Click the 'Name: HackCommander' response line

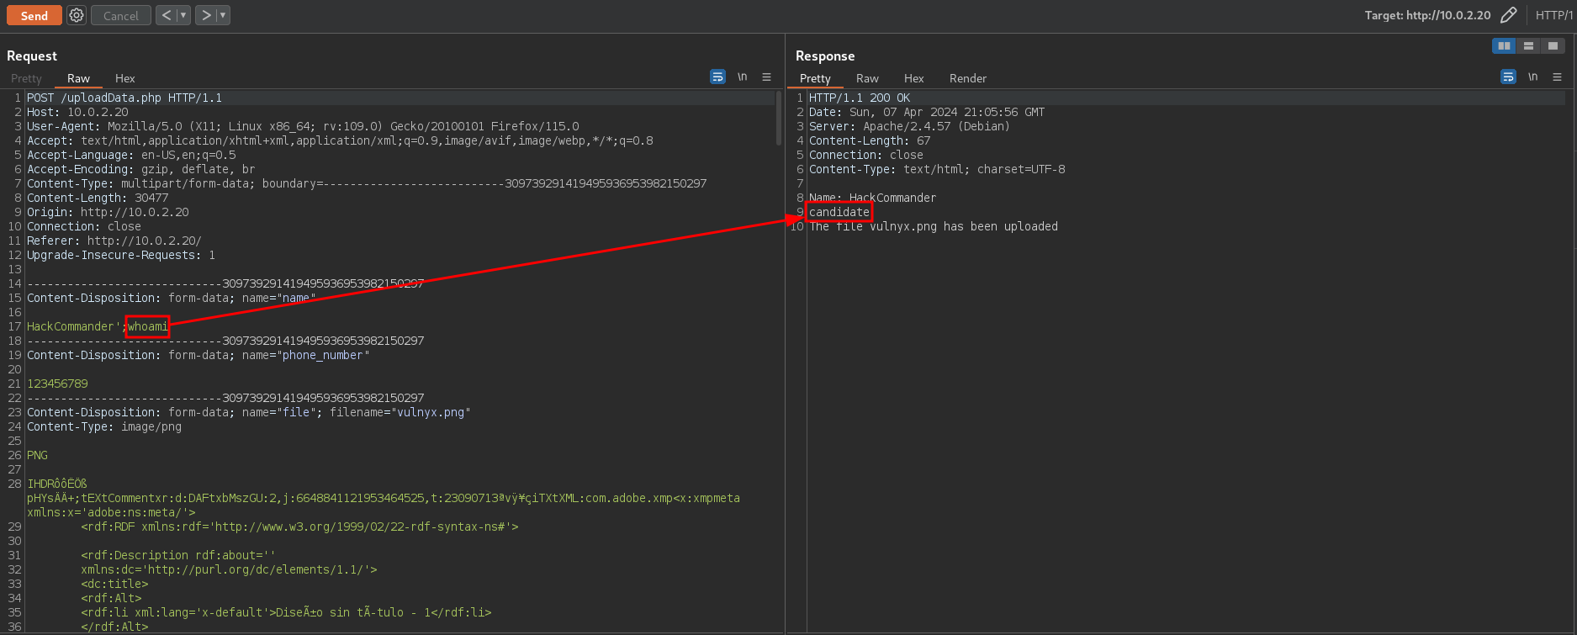click(x=872, y=198)
